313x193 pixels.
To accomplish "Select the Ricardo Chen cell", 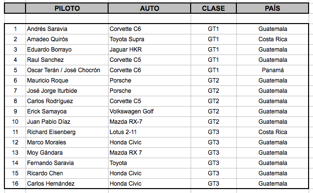I will (67, 173).
